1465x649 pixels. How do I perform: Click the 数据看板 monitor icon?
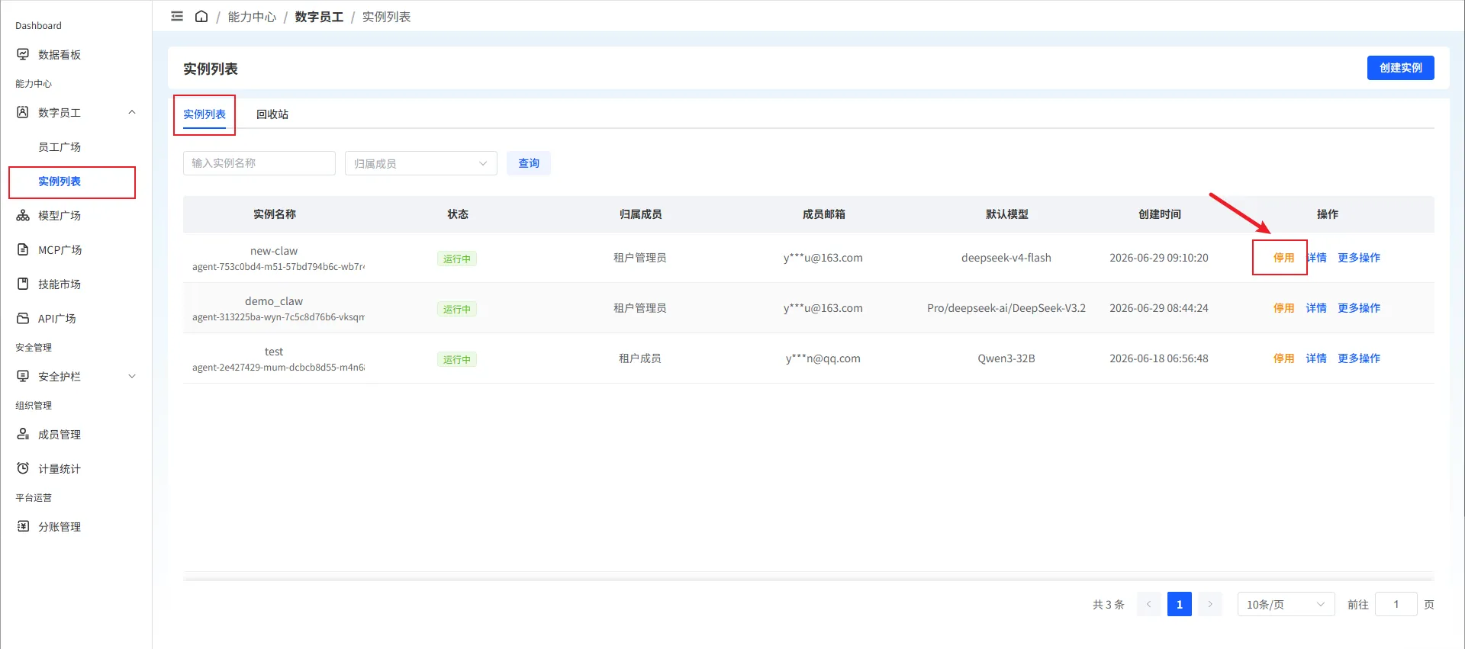click(23, 54)
